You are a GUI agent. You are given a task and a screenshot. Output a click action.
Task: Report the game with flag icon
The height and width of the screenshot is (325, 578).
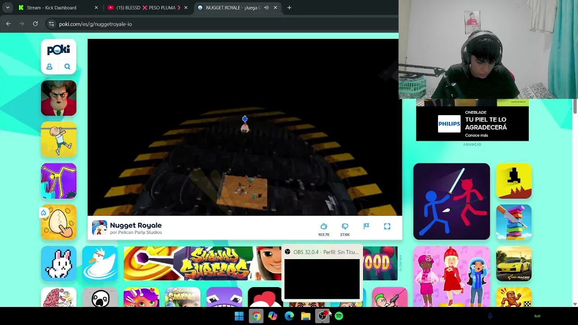click(x=366, y=226)
